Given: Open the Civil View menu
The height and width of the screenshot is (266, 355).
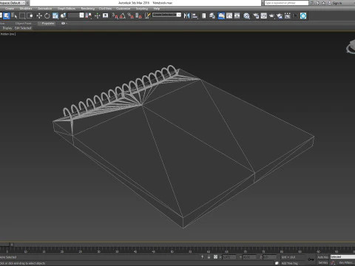Looking at the screenshot, I should point(105,8).
